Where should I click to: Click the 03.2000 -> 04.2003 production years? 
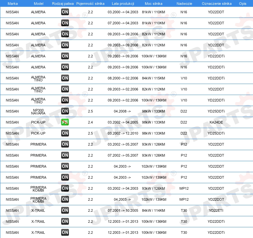(x=123, y=12)
